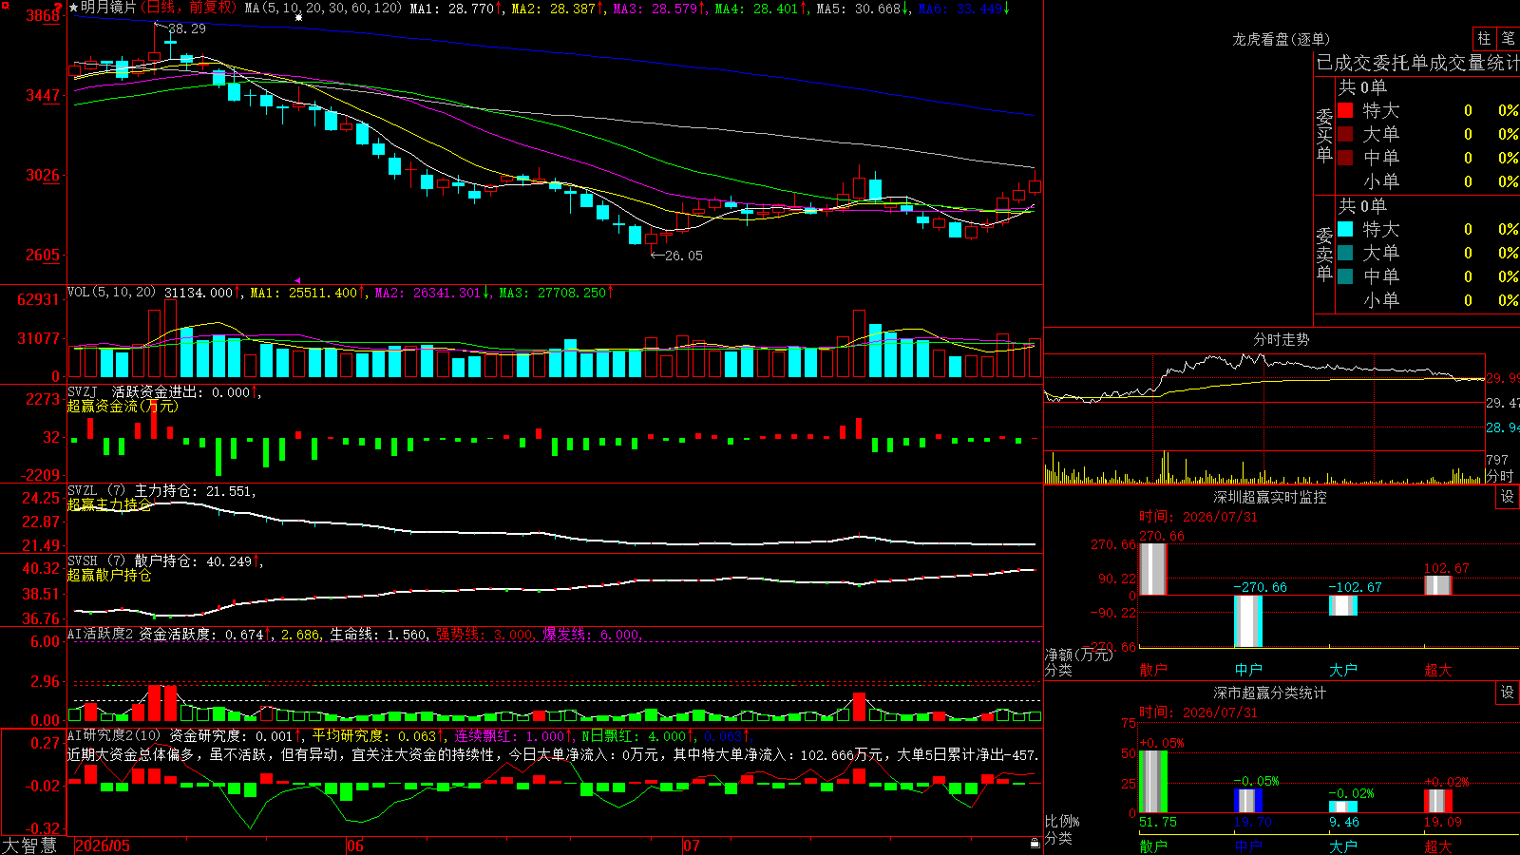Click the 分时 label beside the intraday volume
1520x855 pixels.
click(x=1500, y=476)
